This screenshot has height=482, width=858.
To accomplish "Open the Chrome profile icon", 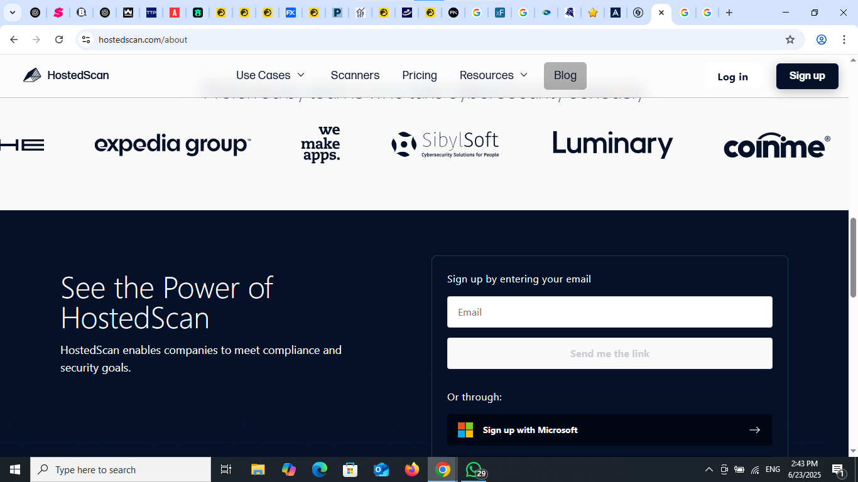I will click(822, 40).
